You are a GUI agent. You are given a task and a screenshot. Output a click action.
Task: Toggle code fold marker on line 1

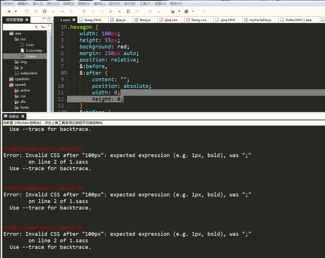pos(65,27)
